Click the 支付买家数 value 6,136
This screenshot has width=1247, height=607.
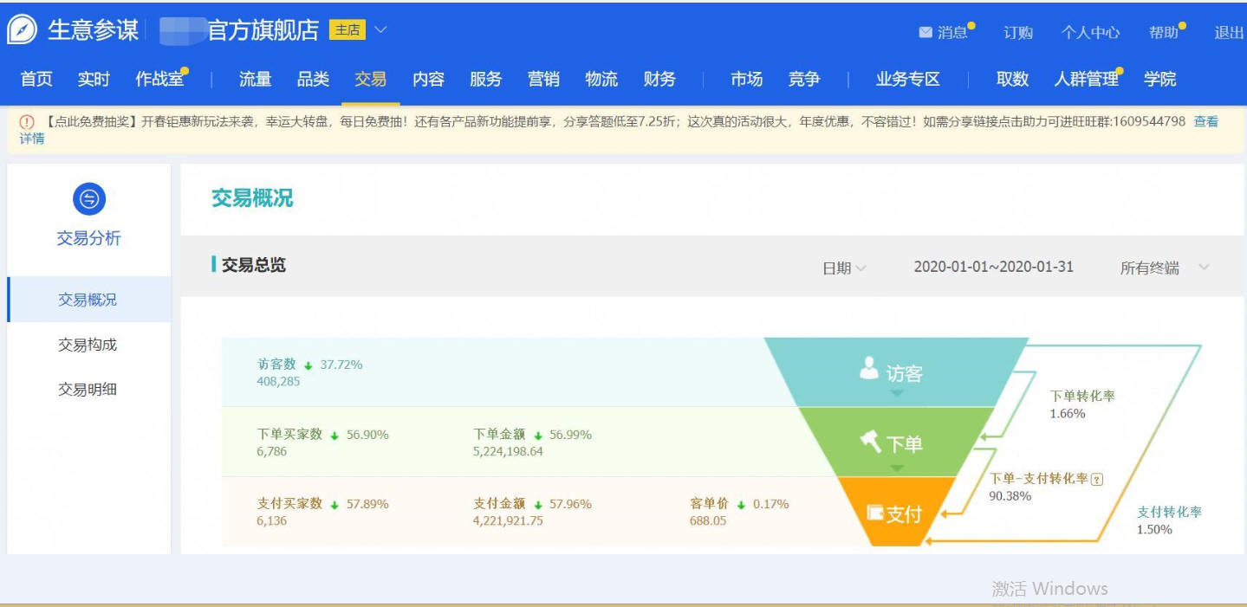coord(271,521)
